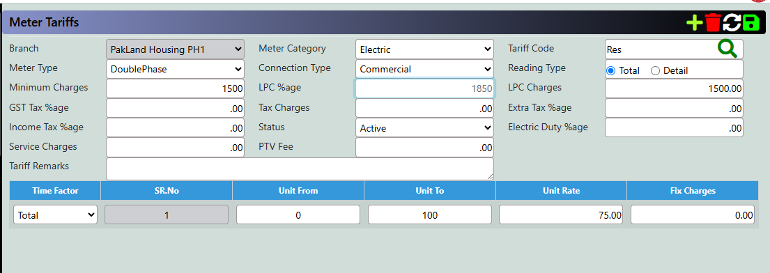Click the Meter Tariffs title text
This screenshot has height=273, width=770.
pos(44,22)
